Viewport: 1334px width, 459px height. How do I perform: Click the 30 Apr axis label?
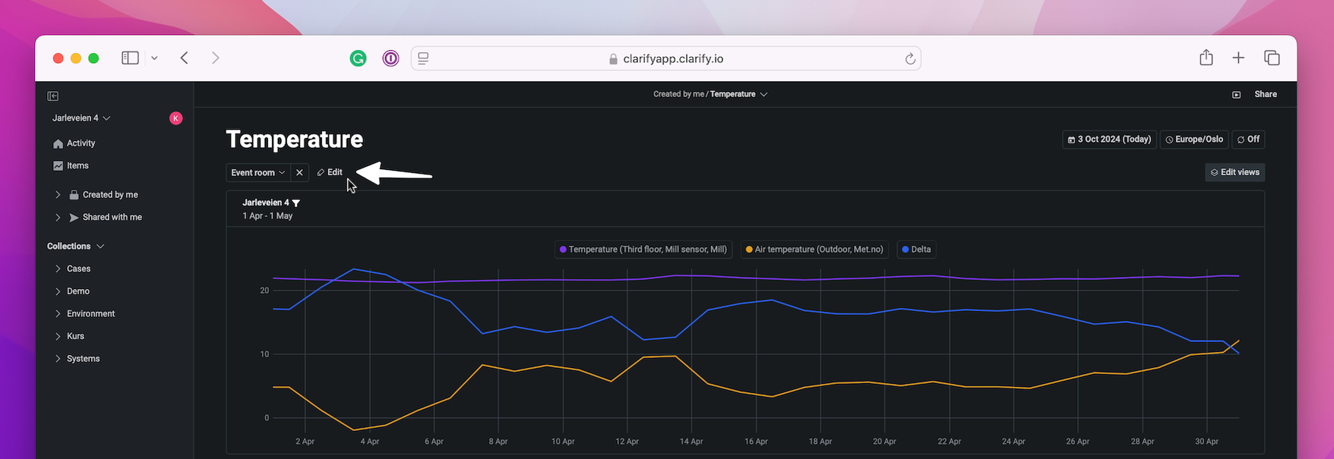(x=1206, y=442)
